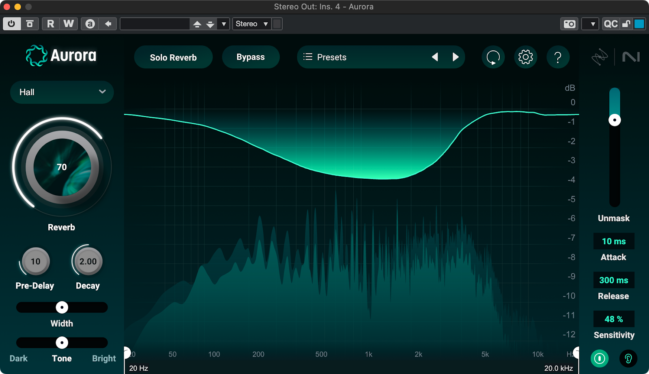
Task: Click the 10 ms Attack value field
Action: click(x=614, y=241)
